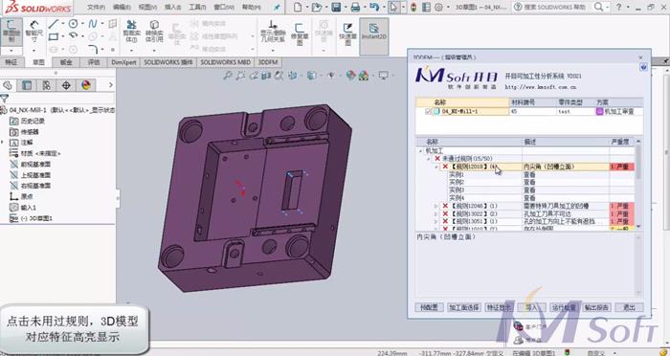
Task: Open Display/Delete Relations tool
Action: (x=273, y=32)
